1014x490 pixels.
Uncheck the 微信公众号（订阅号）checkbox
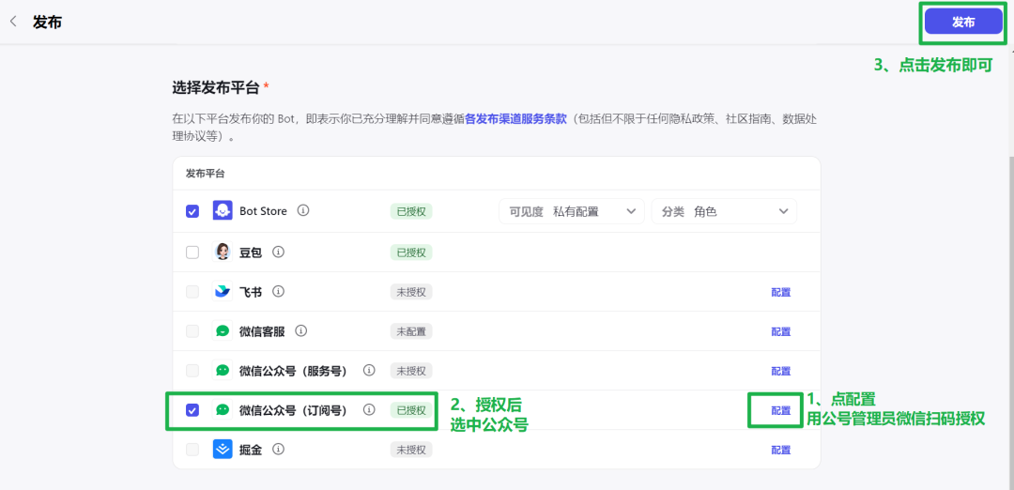coord(192,410)
